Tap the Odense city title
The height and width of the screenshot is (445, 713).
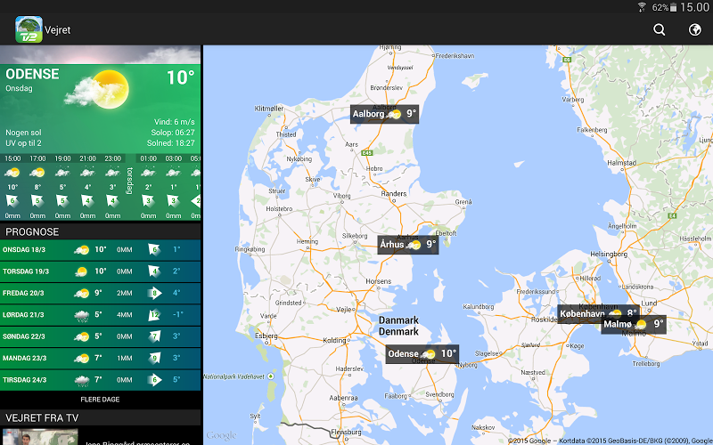(x=32, y=74)
